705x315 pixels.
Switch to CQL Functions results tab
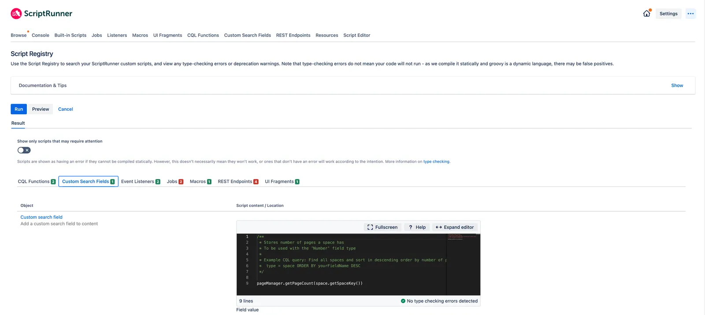click(37, 181)
